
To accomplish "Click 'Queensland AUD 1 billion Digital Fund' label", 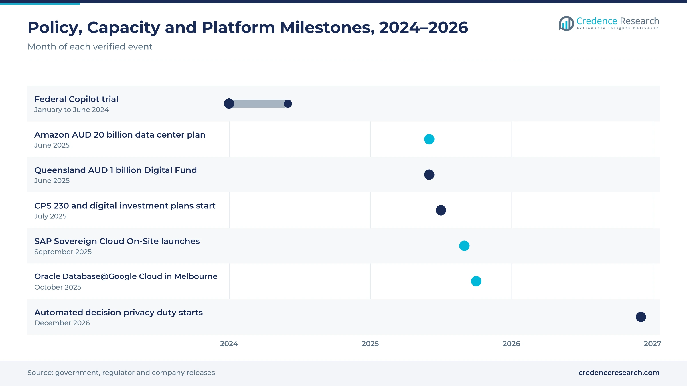I will (116, 170).
